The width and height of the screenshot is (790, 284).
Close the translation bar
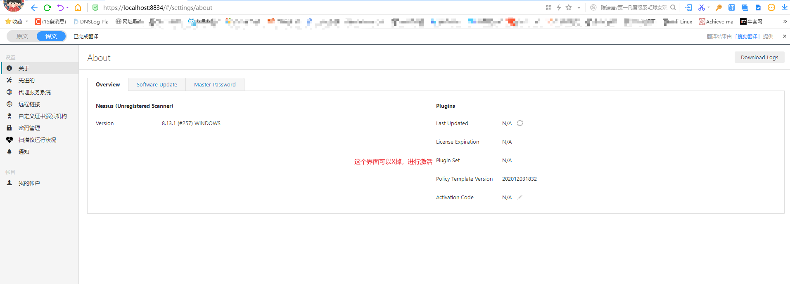pyautogui.click(x=785, y=36)
